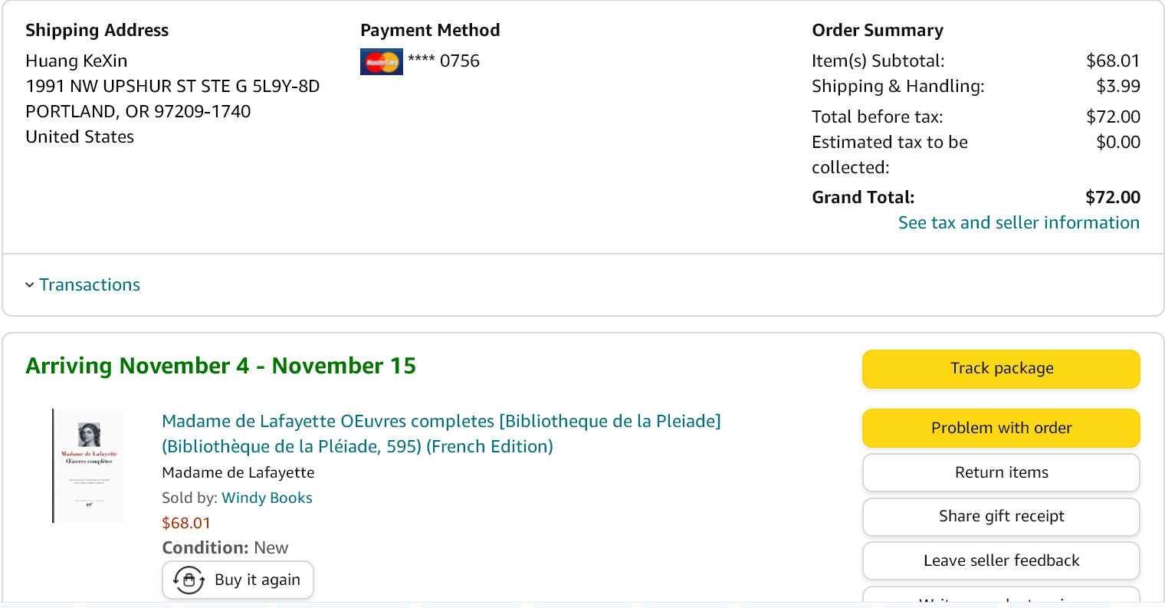1165x608 pixels.
Task: Expand the Transactions chevron arrow
Action: (30, 285)
